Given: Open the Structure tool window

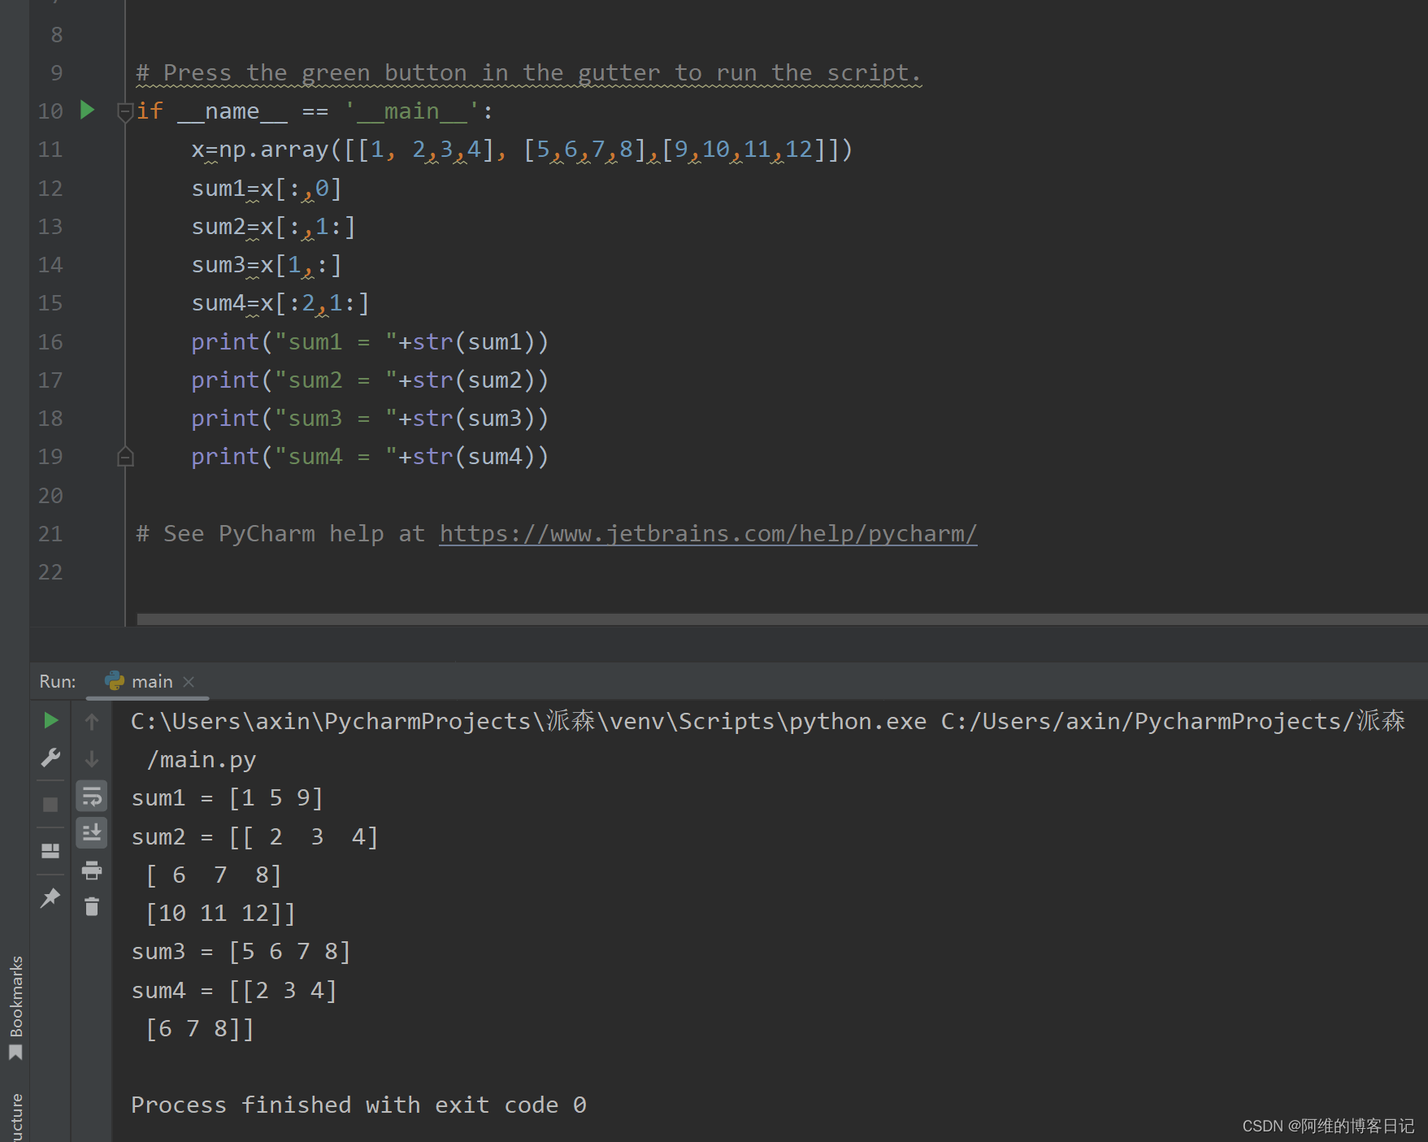Looking at the screenshot, I should pyautogui.click(x=15, y=1118).
